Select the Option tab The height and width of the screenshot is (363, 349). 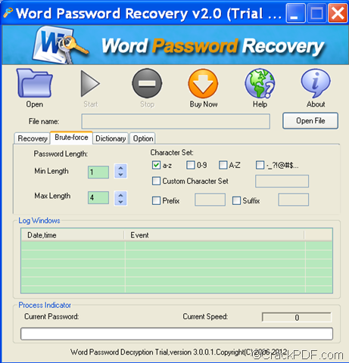click(x=143, y=138)
